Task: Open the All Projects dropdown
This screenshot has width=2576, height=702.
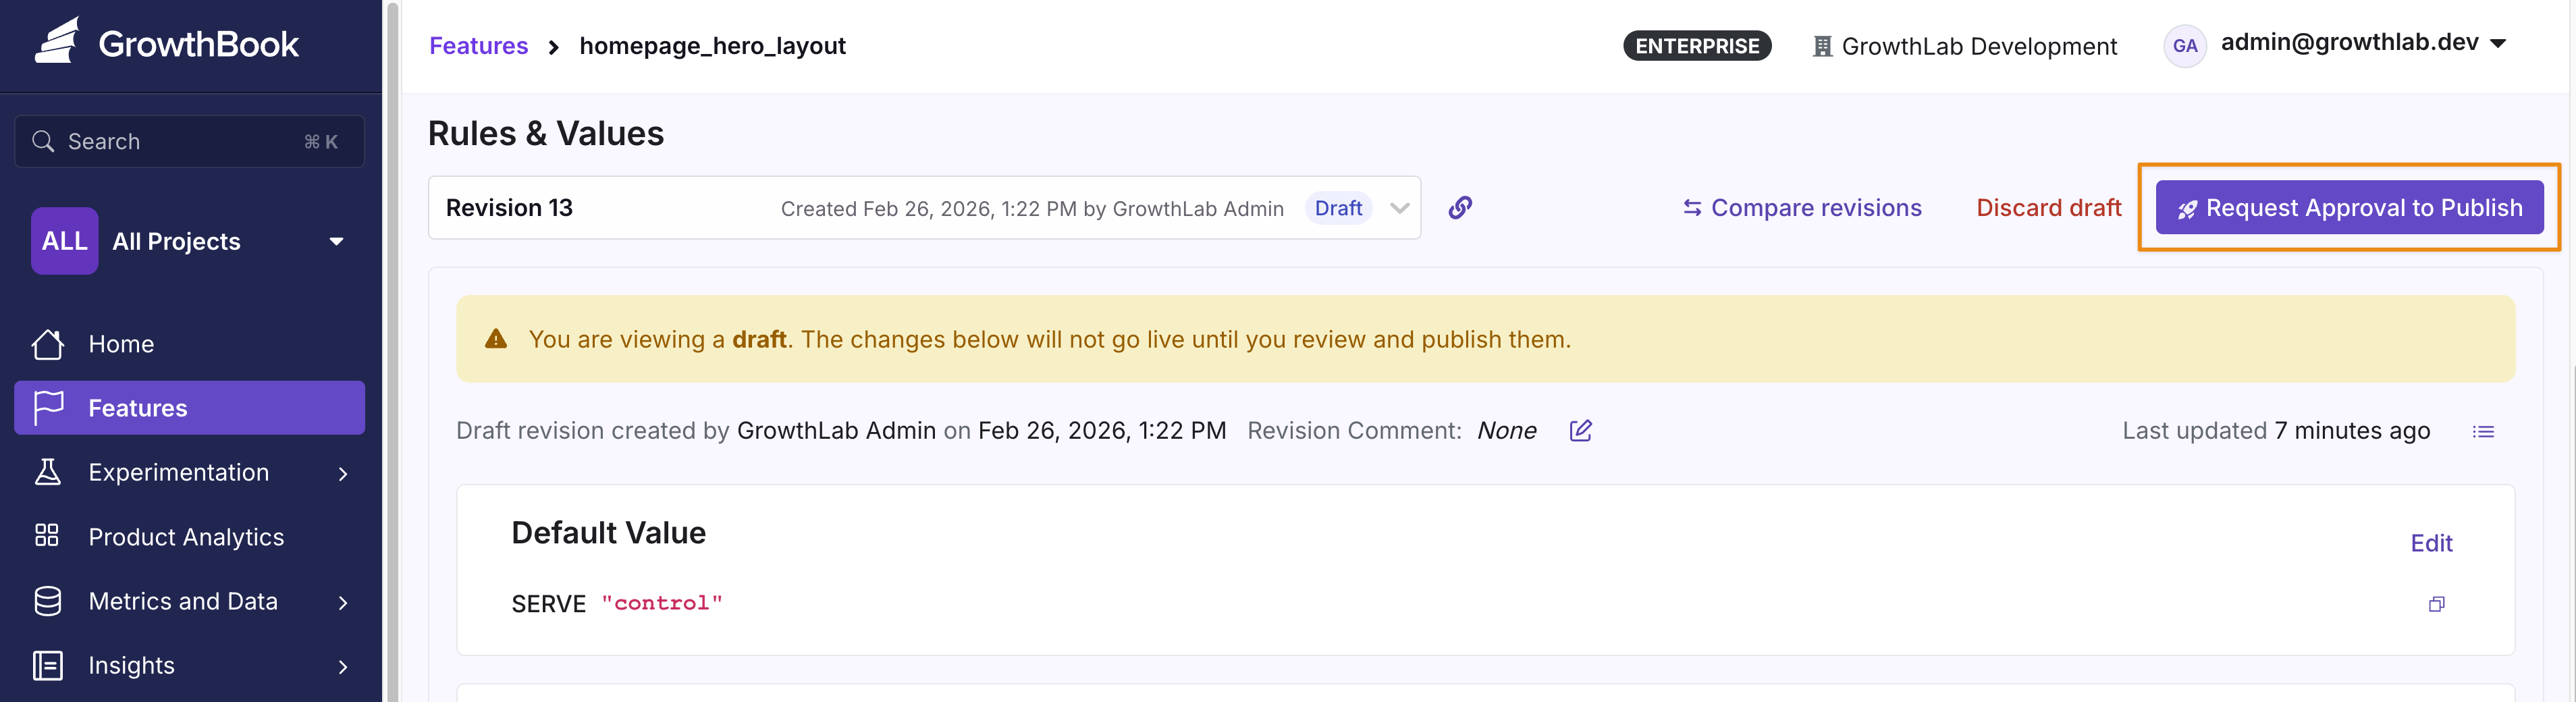Action: (x=190, y=240)
